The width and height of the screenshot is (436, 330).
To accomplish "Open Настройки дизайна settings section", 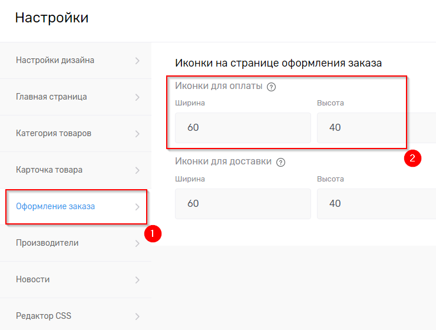I will tap(55, 60).
